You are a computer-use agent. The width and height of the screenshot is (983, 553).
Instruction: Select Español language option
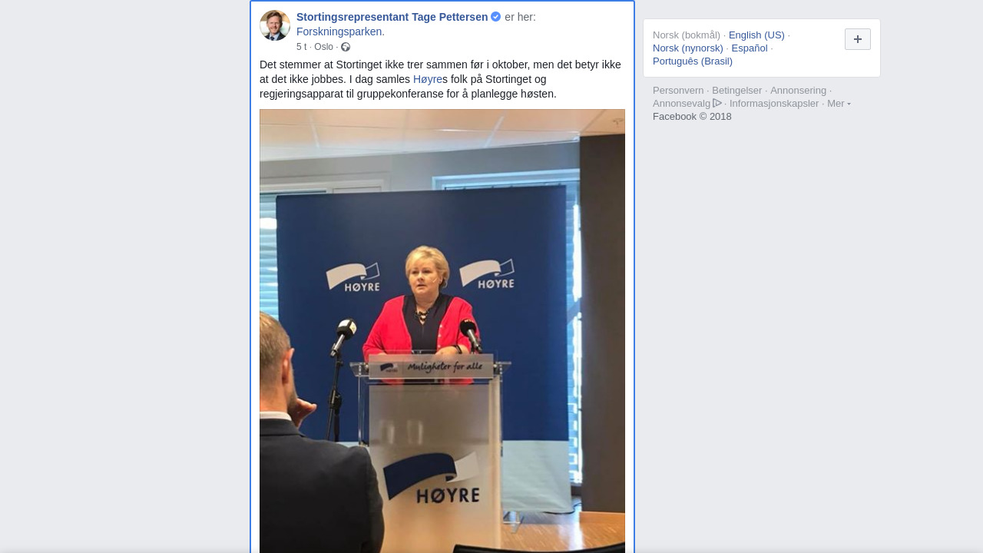pos(750,48)
